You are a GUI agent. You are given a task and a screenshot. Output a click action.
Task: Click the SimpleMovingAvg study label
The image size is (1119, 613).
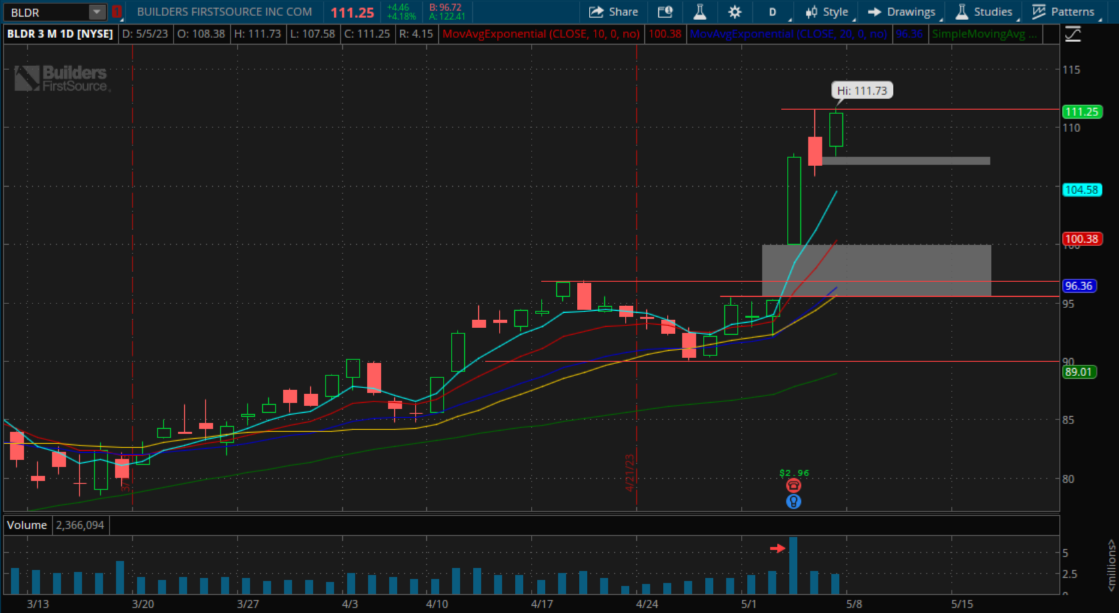tap(984, 33)
